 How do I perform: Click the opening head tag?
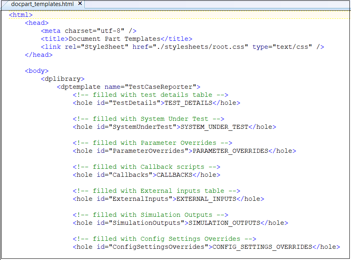coord(36,23)
